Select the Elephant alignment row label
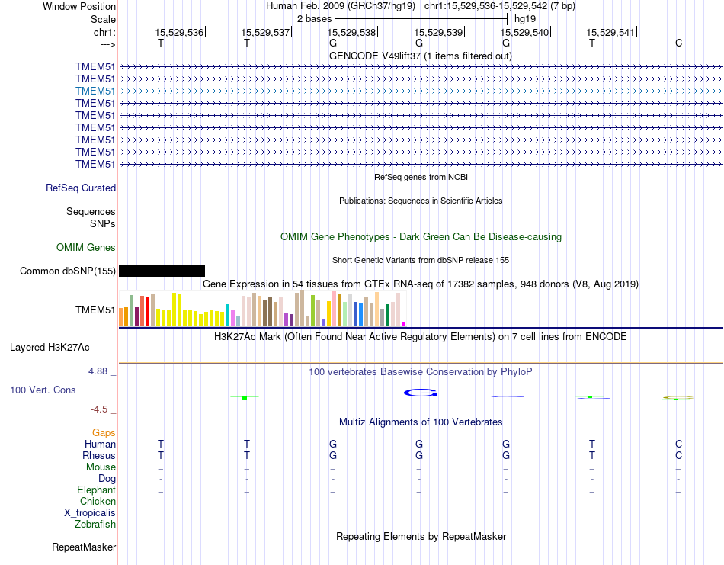This screenshot has width=724, height=565. [96, 490]
